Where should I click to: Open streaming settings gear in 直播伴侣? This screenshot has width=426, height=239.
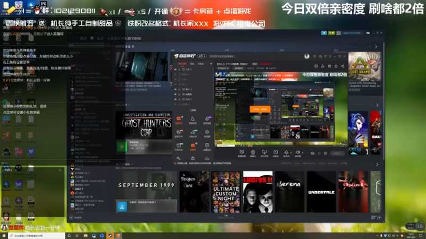click(x=325, y=153)
